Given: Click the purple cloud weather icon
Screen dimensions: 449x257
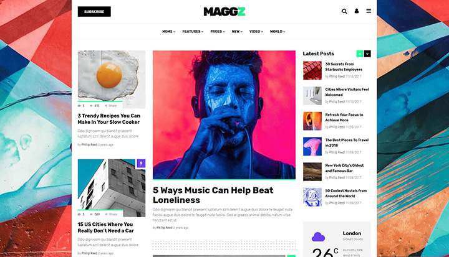Looking at the screenshot, I should [x=318, y=236].
